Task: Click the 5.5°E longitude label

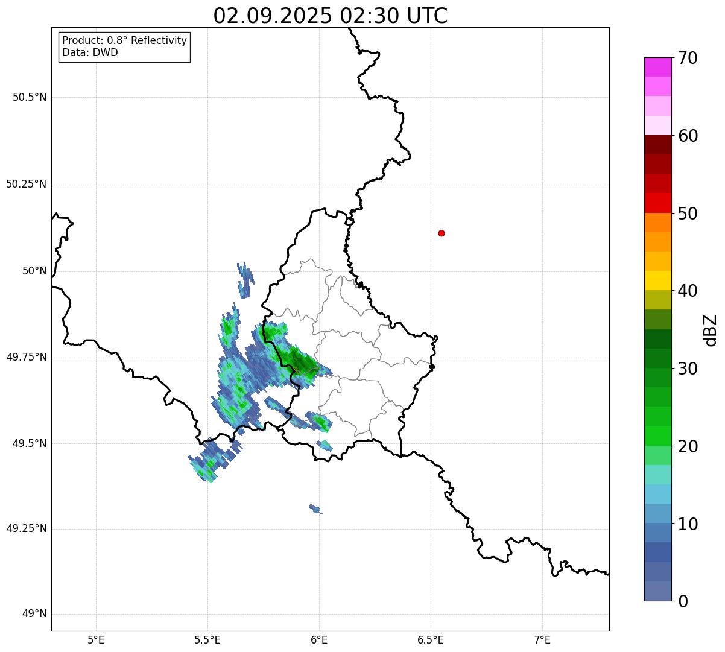Action: click(x=207, y=641)
